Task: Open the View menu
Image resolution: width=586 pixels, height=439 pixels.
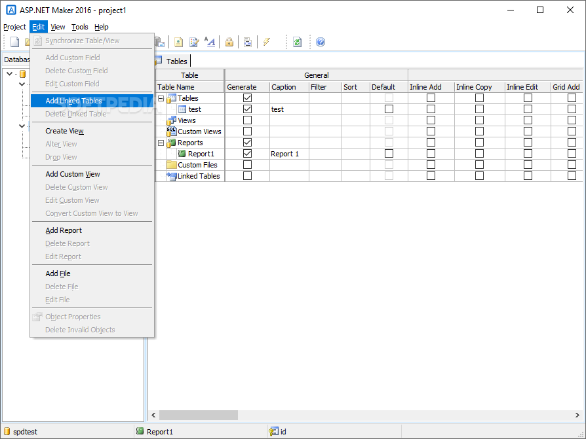Action: [x=58, y=27]
